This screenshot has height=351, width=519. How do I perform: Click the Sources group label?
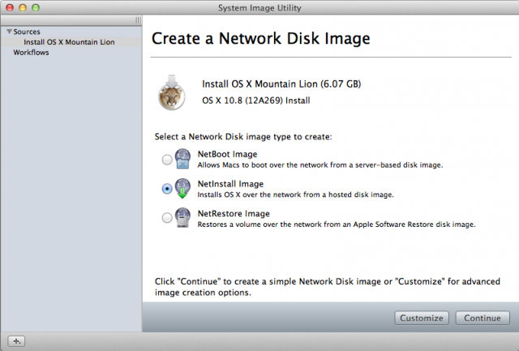tap(27, 32)
